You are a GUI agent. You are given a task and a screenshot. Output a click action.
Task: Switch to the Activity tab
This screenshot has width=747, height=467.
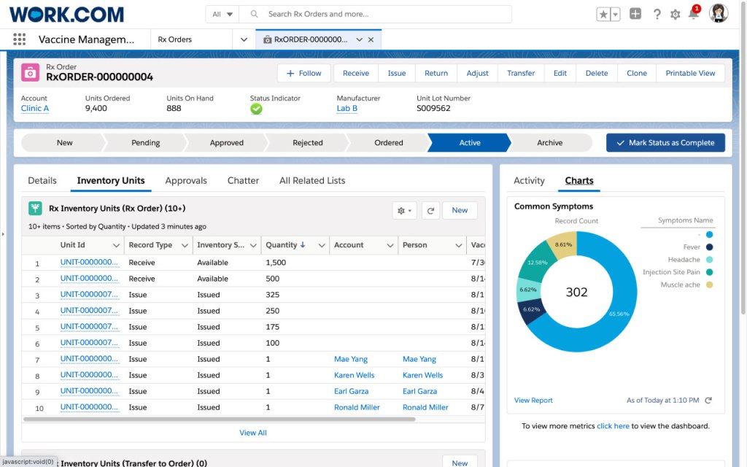(529, 180)
